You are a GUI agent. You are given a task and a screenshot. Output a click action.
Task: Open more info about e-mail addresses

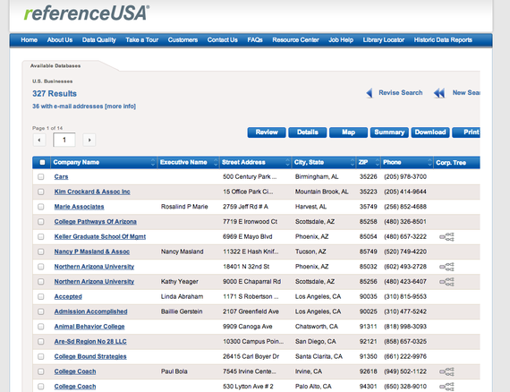click(121, 107)
